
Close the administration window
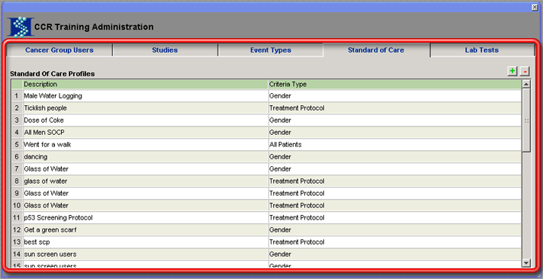click(535, 7)
